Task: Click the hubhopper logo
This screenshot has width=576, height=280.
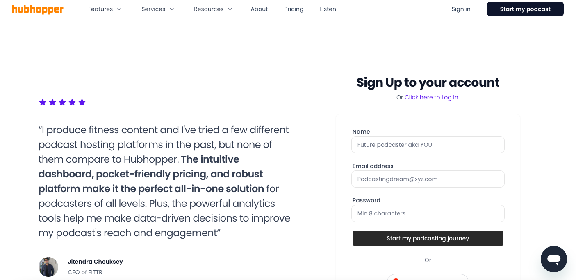Action: [37, 9]
